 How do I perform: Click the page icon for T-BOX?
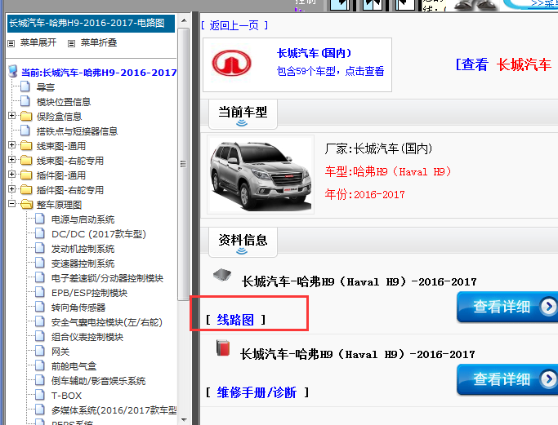40,395
